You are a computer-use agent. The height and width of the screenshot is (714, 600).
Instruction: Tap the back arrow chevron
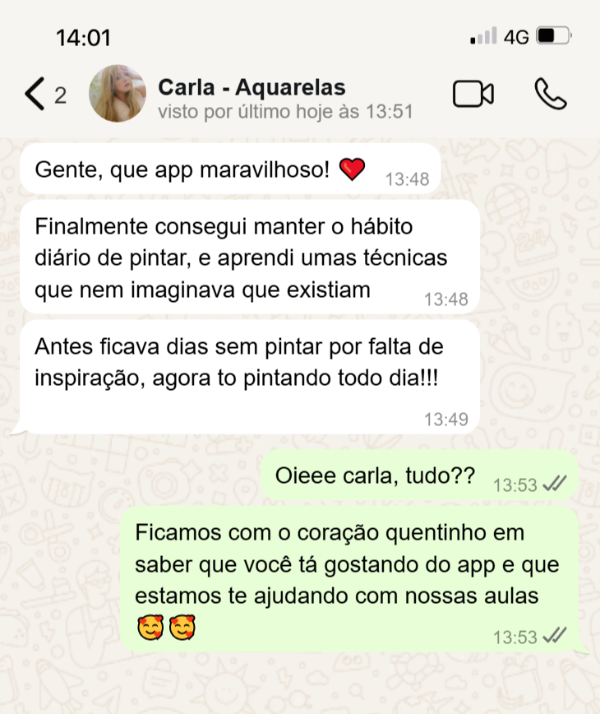(35, 94)
